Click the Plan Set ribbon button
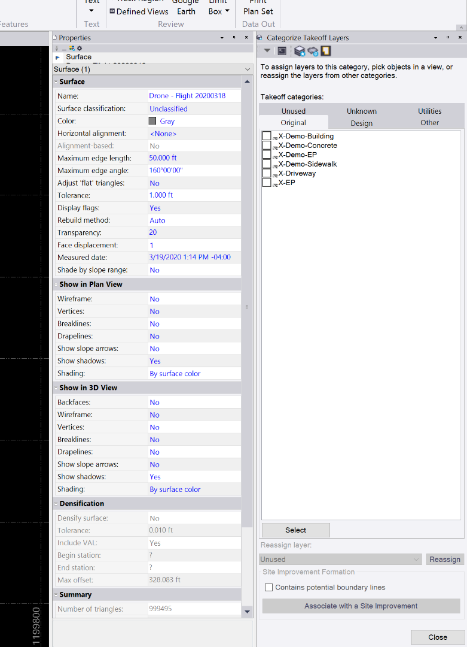Viewport: 467px width, 647px height. (x=258, y=8)
